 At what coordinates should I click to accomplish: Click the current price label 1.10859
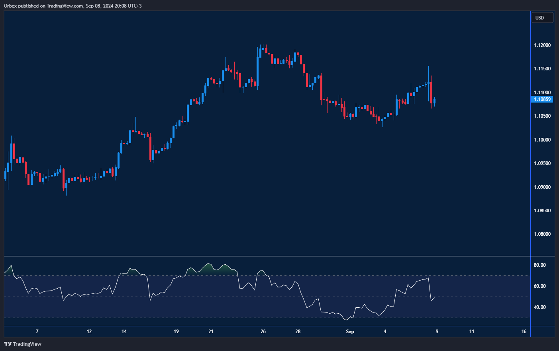click(x=542, y=99)
